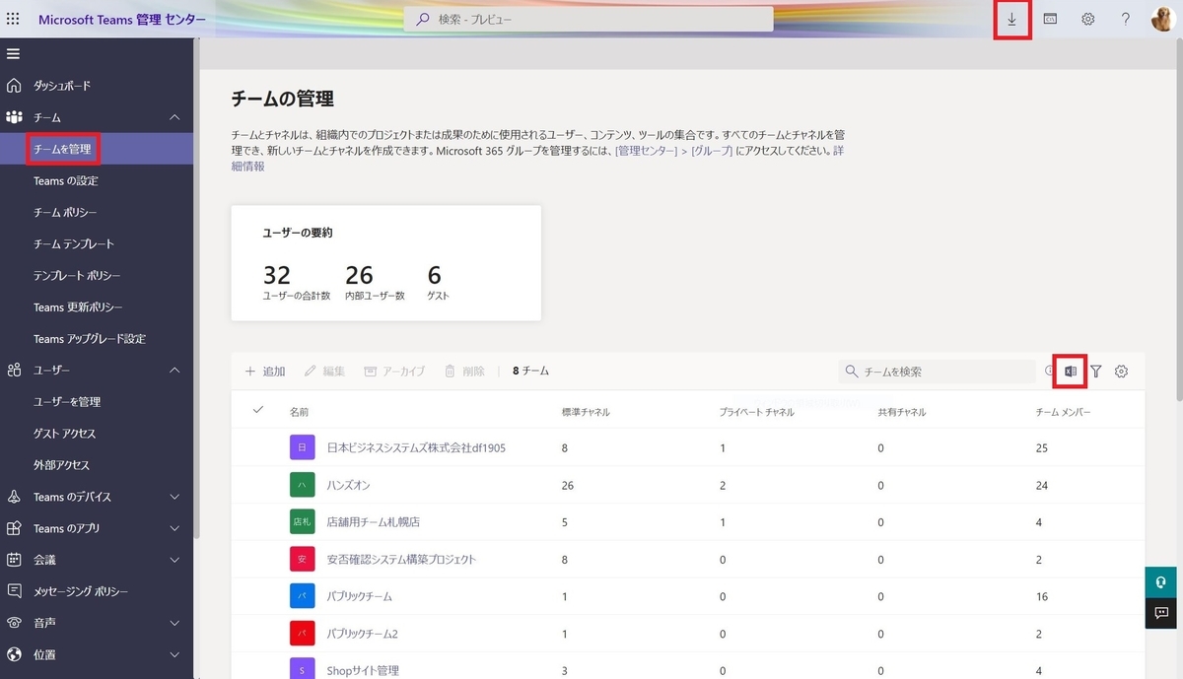The image size is (1183, 679).
Task: Toggle the select-all checkmark in table header
Action: pyautogui.click(x=258, y=410)
